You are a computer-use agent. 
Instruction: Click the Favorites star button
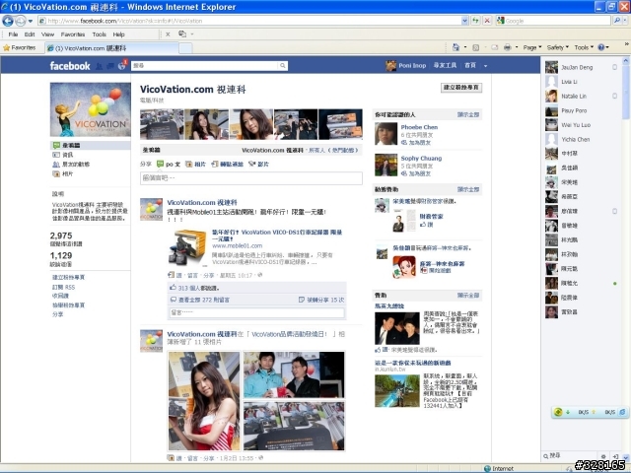pyautogui.click(x=20, y=47)
